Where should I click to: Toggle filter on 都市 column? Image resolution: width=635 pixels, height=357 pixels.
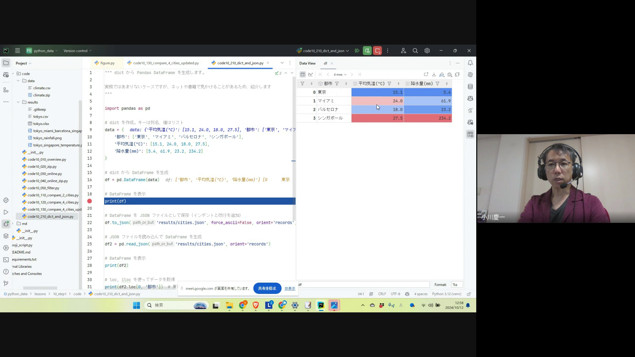click(x=337, y=84)
